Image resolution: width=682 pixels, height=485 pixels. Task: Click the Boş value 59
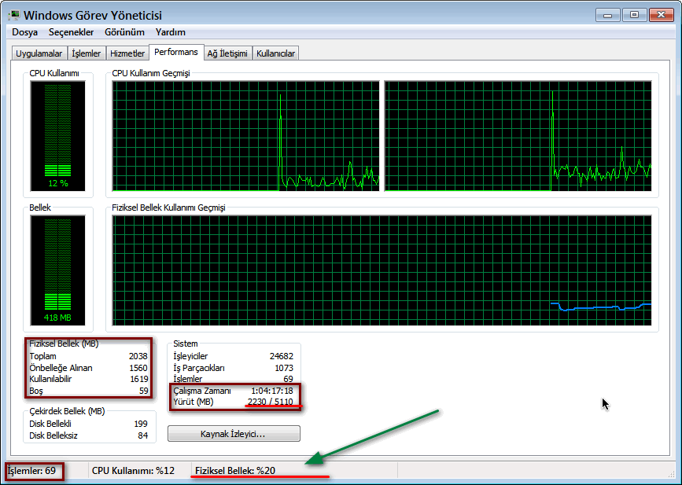tap(143, 391)
